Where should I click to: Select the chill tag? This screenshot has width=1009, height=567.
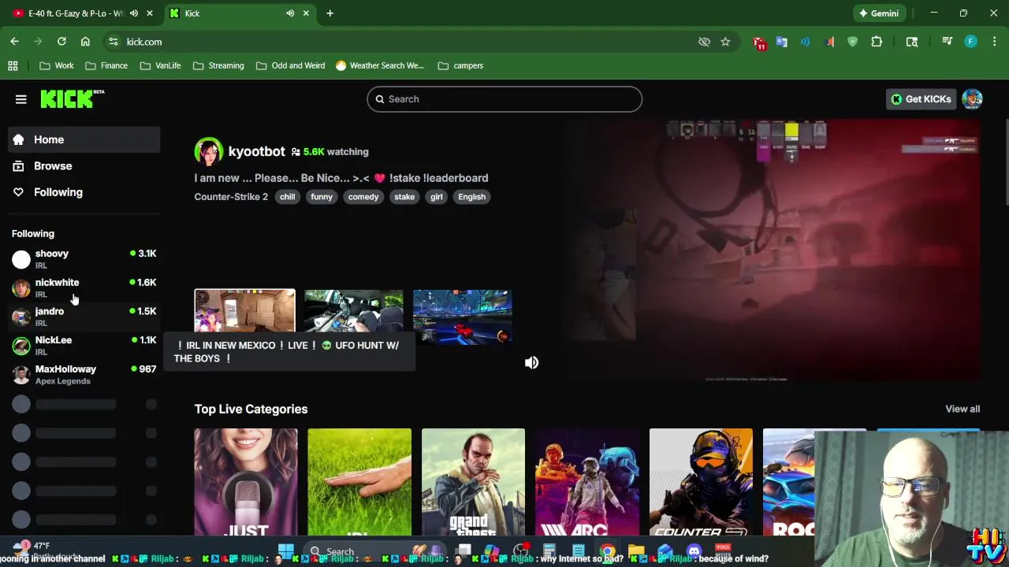click(288, 197)
